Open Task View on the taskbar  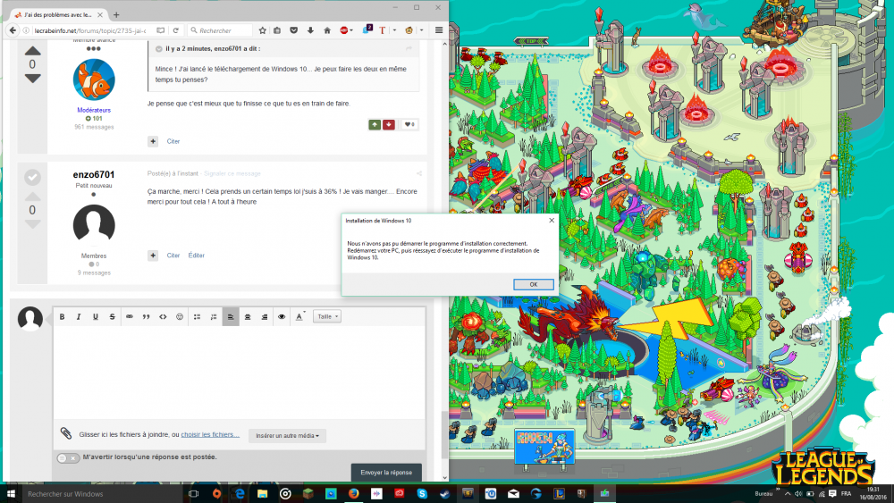point(194,494)
